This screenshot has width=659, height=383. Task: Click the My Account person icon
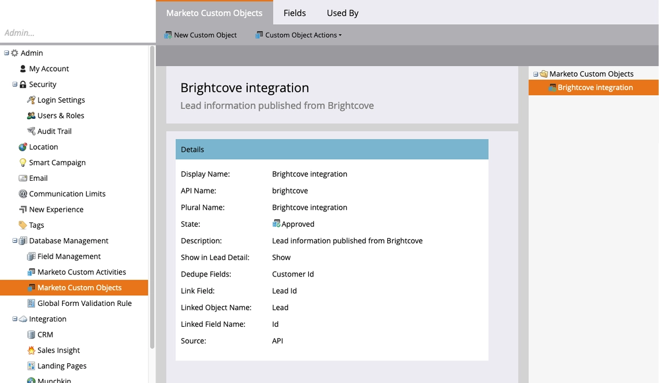23,68
